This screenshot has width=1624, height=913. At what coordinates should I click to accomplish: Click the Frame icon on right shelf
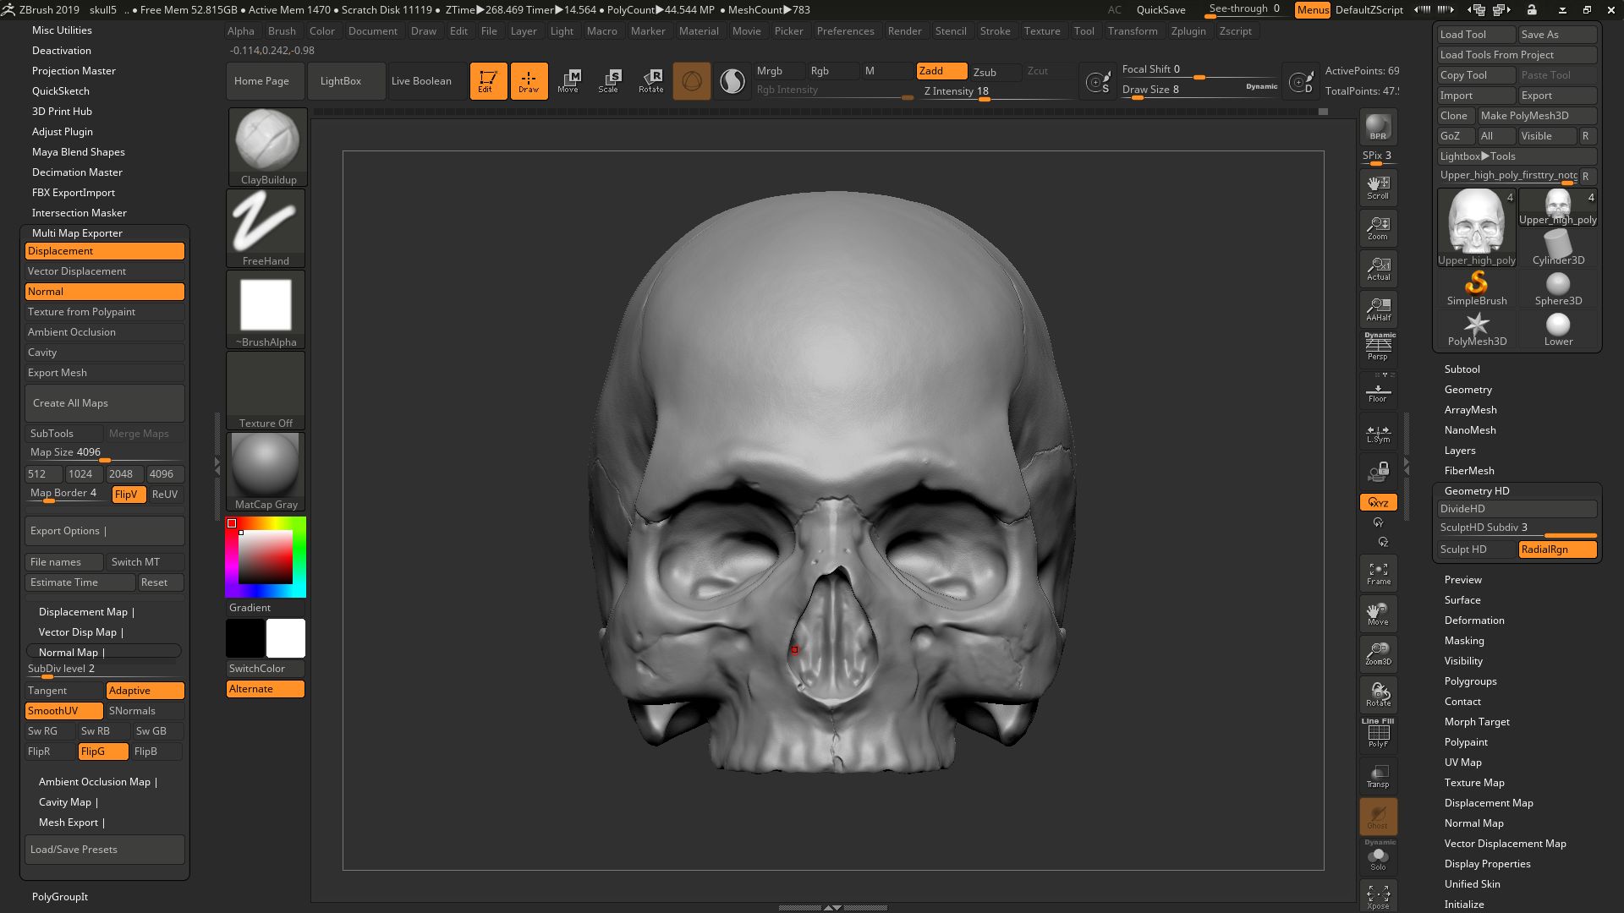(x=1378, y=572)
